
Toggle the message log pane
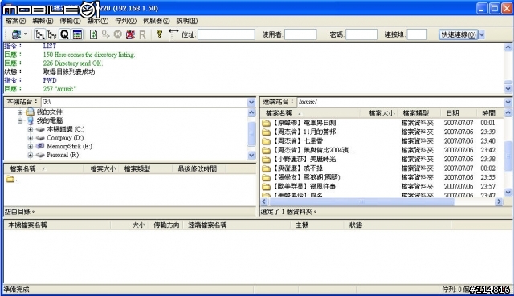(77, 34)
